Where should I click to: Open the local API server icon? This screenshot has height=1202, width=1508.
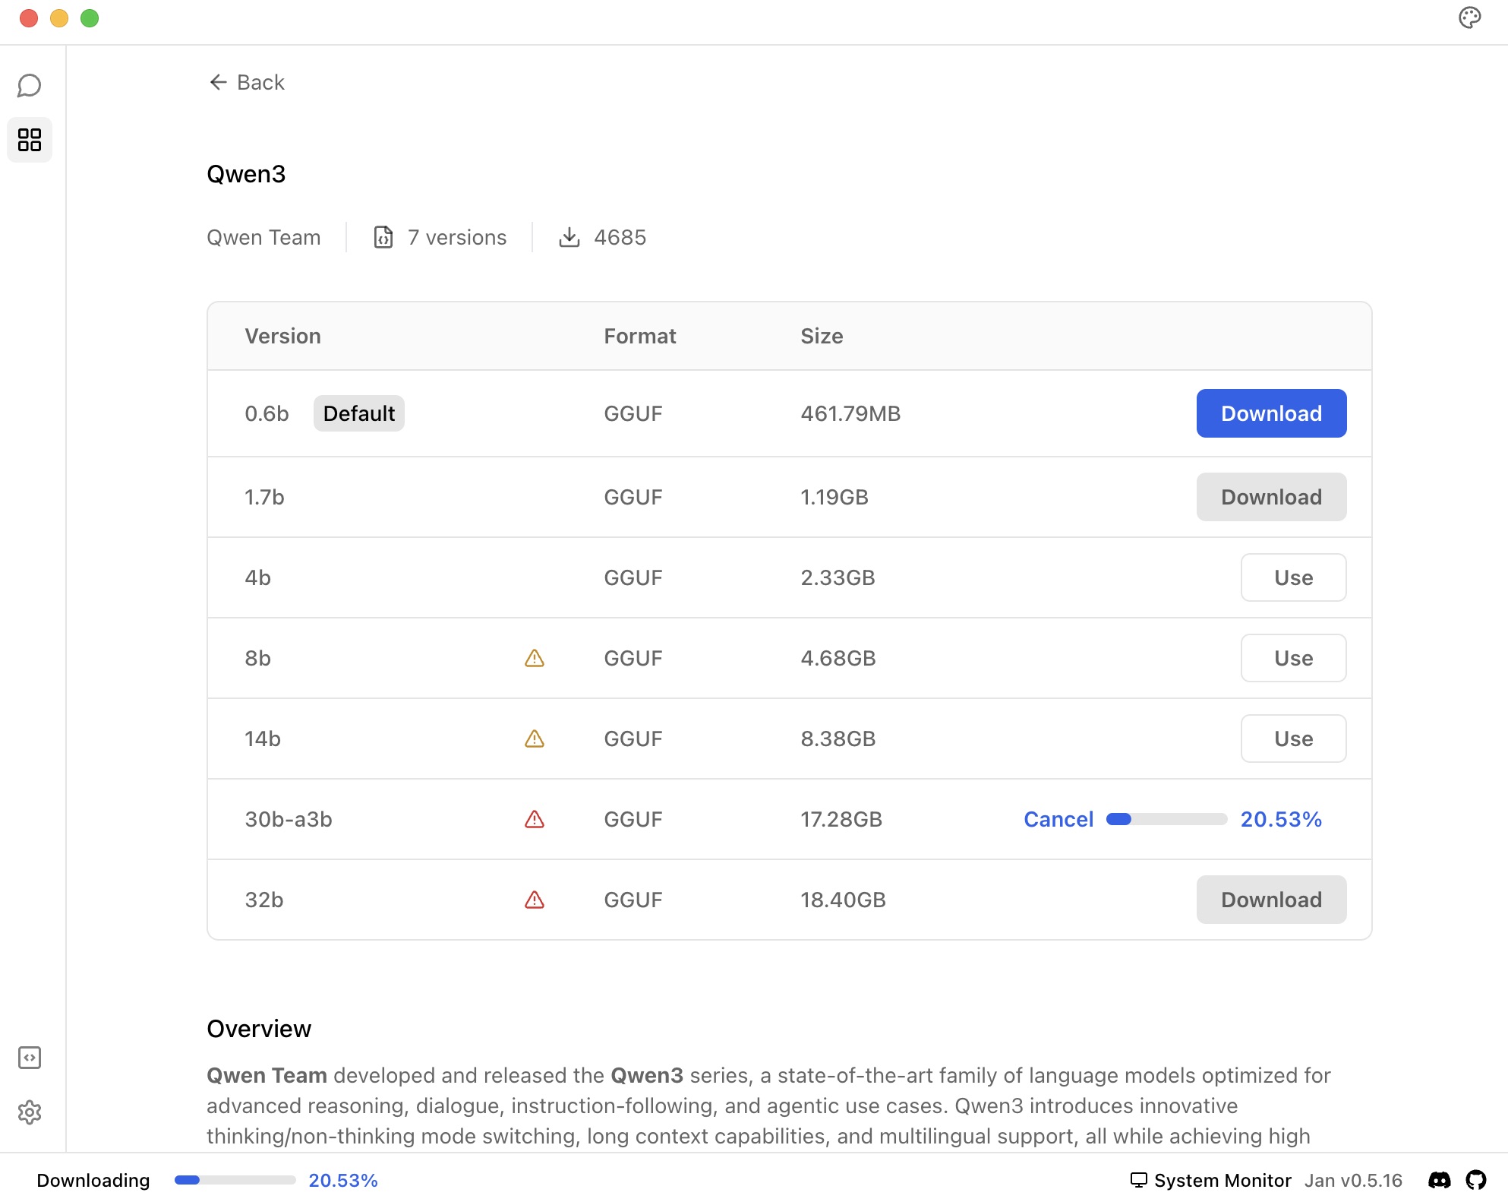pos(29,1058)
